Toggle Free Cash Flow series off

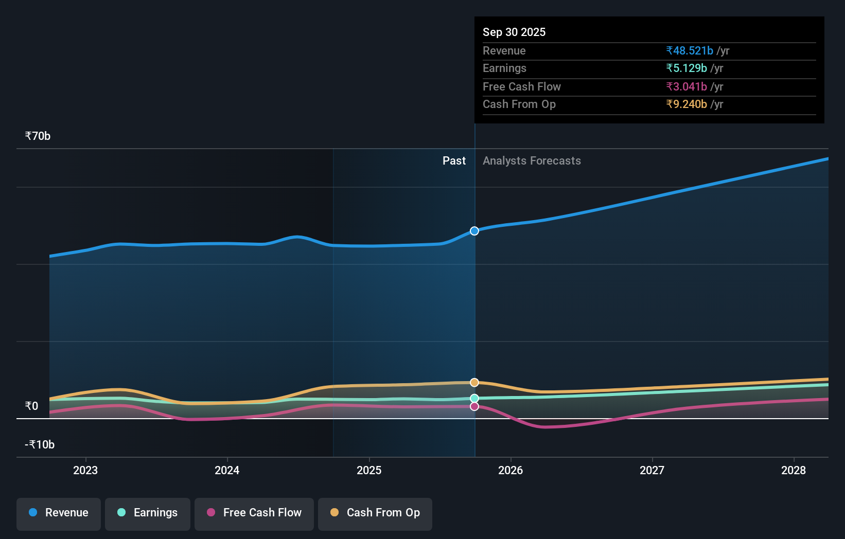pos(254,513)
